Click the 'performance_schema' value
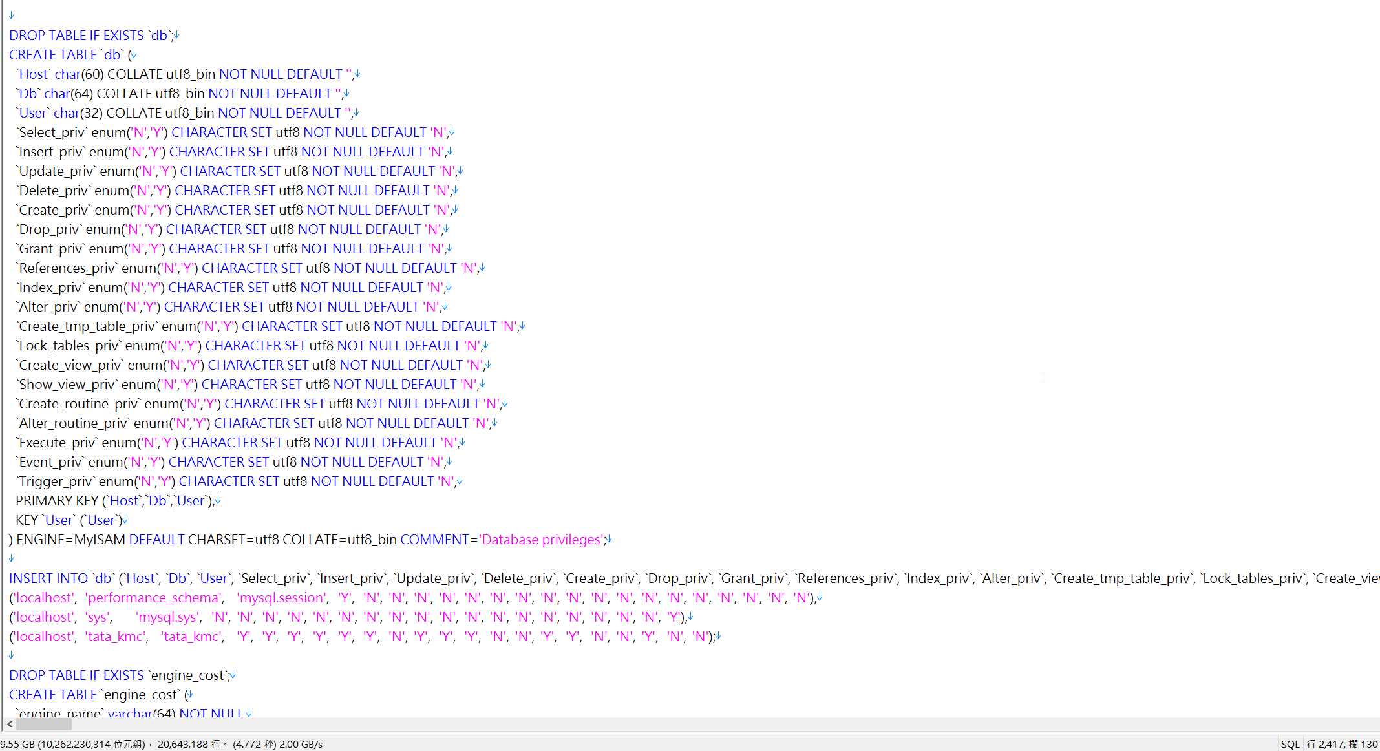This screenshot has width=1380, height=751. pyautogui.click(x=154, y=598)
